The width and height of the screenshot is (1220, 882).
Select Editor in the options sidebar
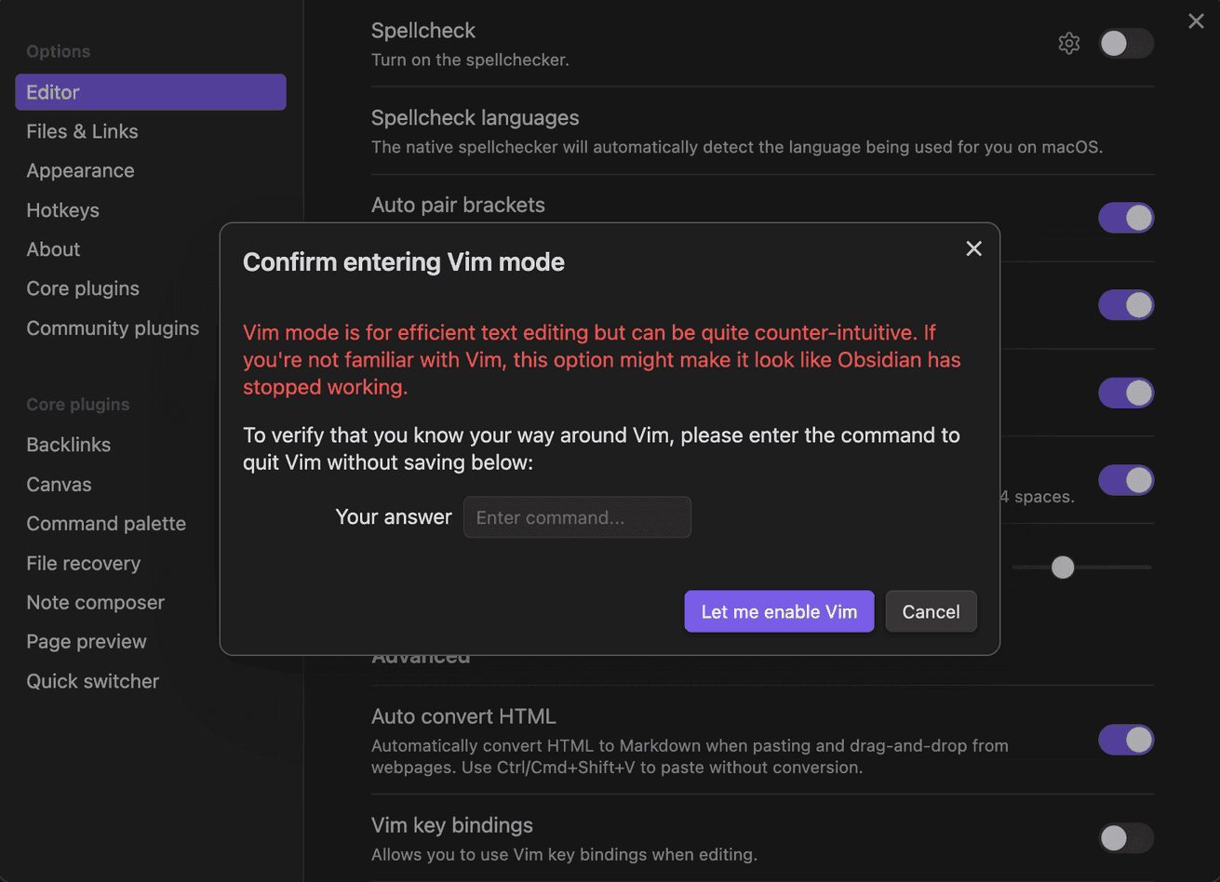point(151,92)
